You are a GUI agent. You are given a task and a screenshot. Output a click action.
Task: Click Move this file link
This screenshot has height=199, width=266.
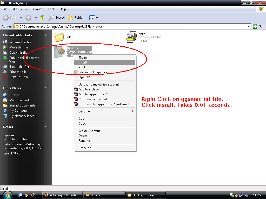[x=18, y=47]
